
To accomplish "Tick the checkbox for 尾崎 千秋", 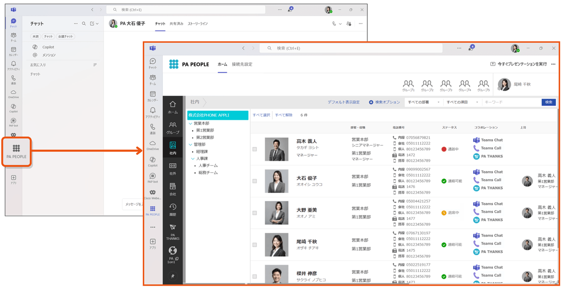I will point(255,245).
